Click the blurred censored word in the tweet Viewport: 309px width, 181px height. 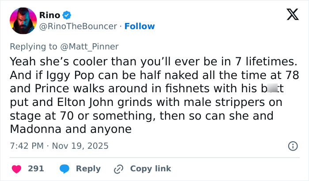(272, 88)
